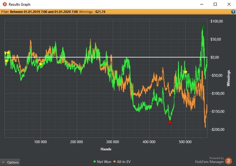236x166 pixels.
Task: Click the blue help question mark icon
Action: click(233, 12)
